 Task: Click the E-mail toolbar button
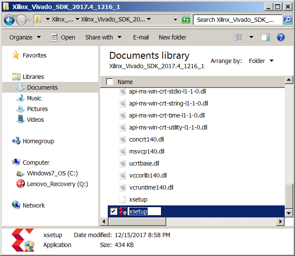[141, 37]
